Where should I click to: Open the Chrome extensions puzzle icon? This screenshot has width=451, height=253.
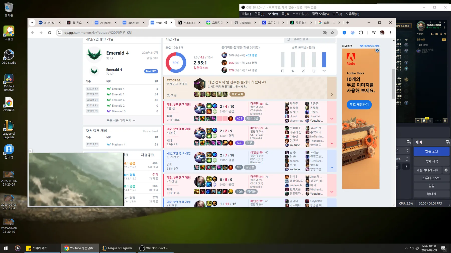[x=361, y=32]
